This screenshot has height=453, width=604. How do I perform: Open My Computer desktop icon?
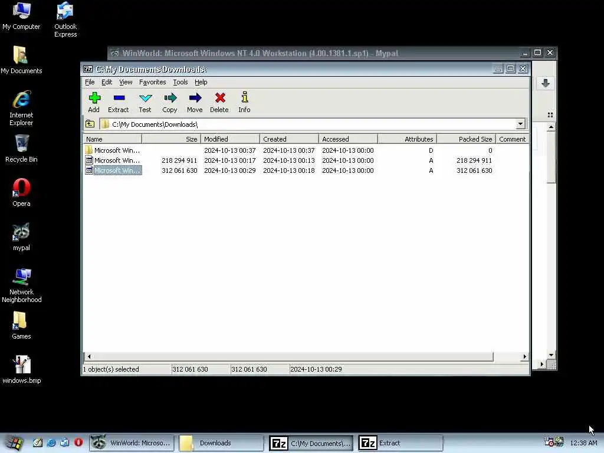pos(22,16)
